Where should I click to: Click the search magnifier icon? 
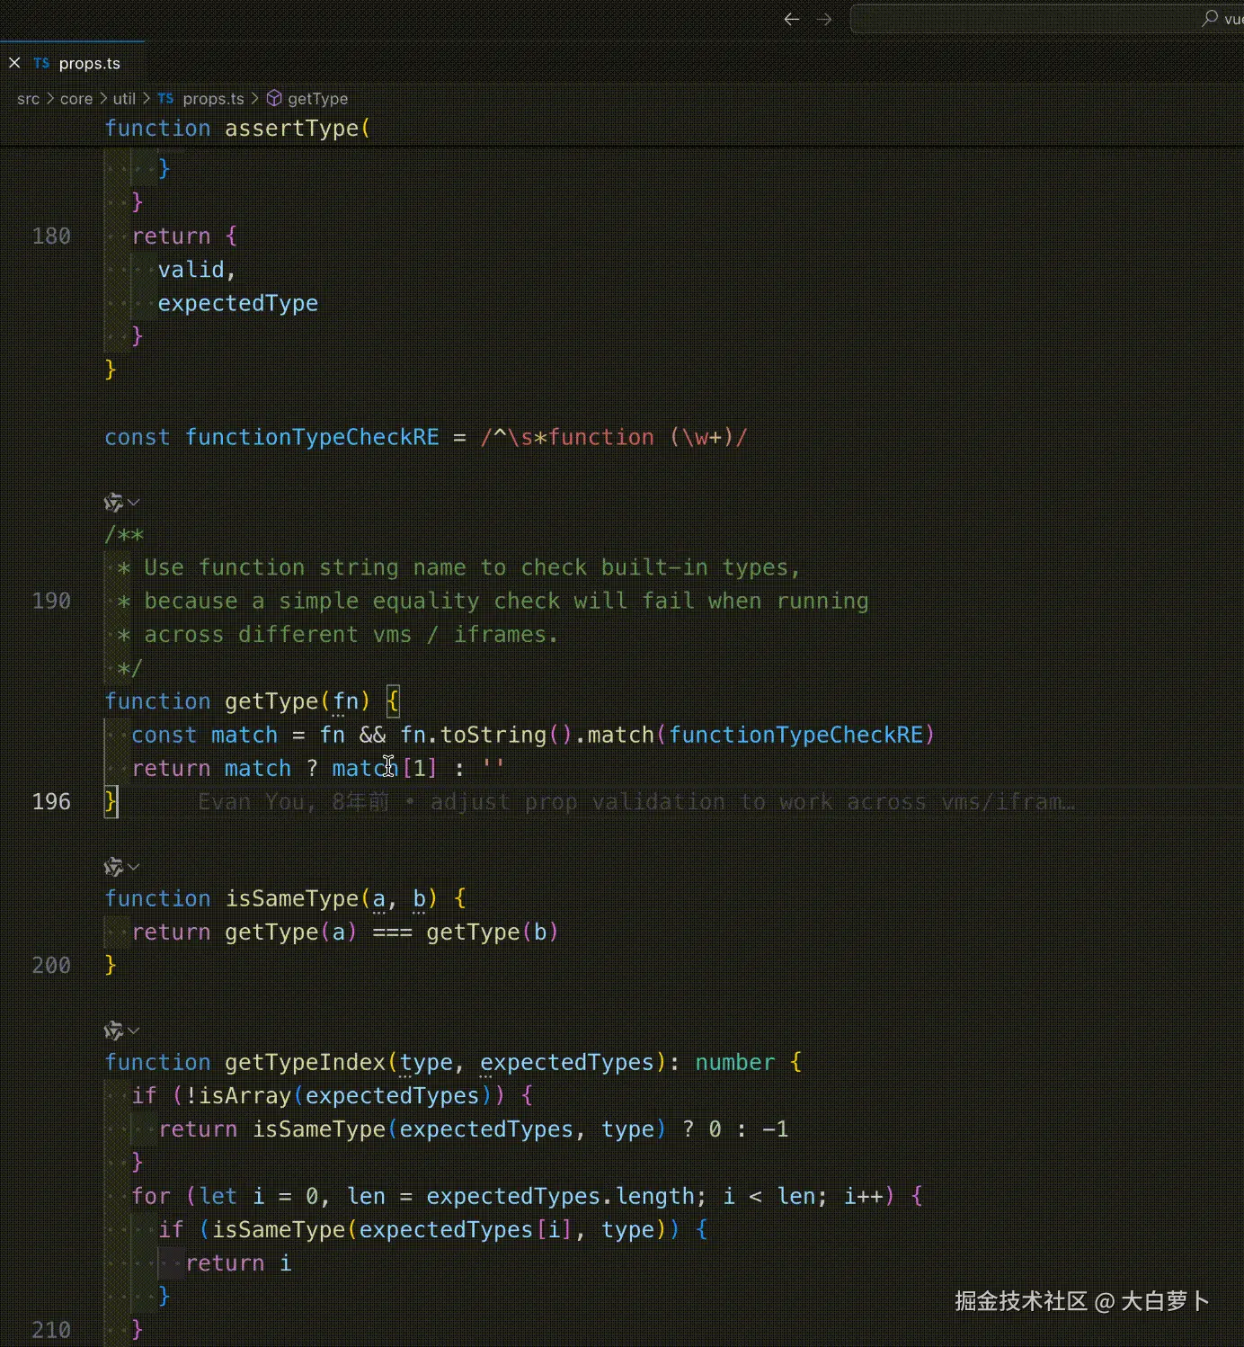(x=1210, y=18)
